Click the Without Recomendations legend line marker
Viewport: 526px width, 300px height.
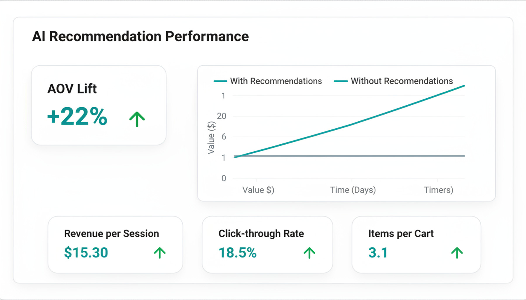341,81
